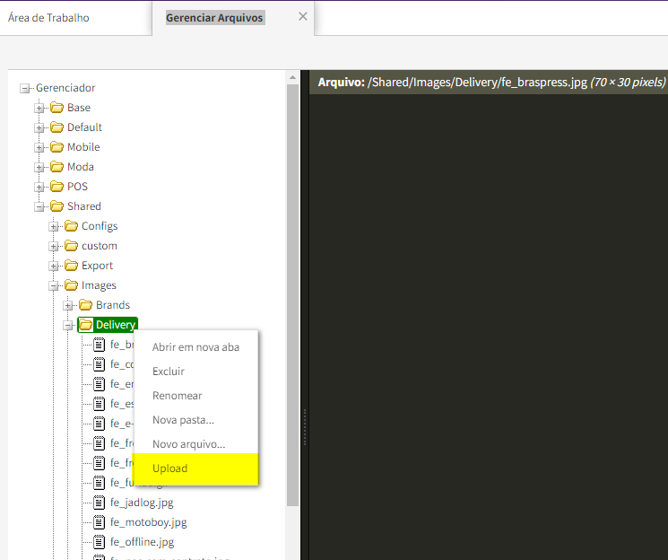Expand the Base folder
668x560 pixels.
point(39,109)
